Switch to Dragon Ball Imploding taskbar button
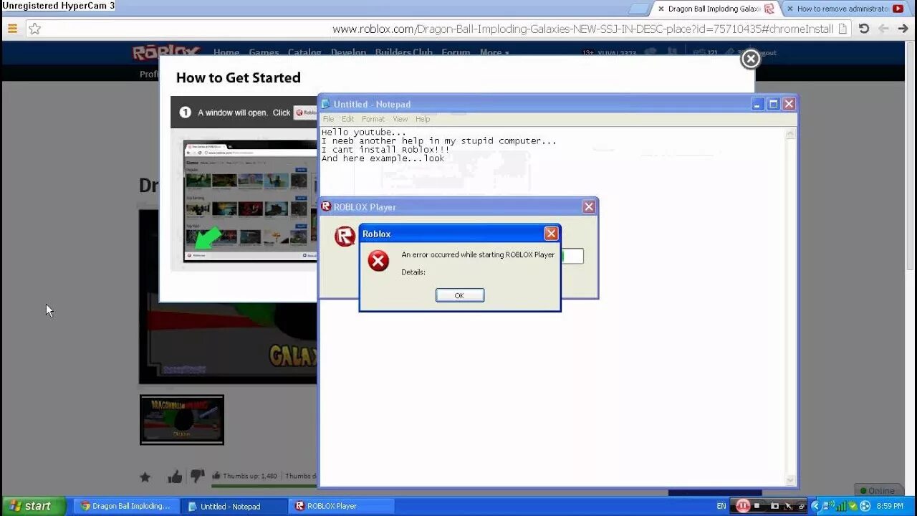Viewport: 917px width, 516px height. (x=125, y=506)
